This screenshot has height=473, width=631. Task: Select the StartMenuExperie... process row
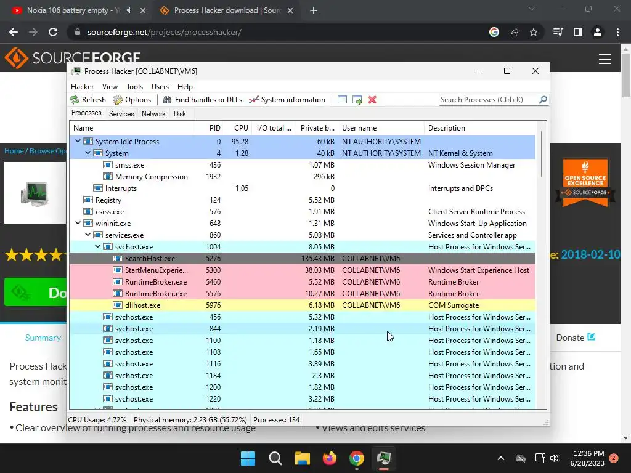pos(302,270)
